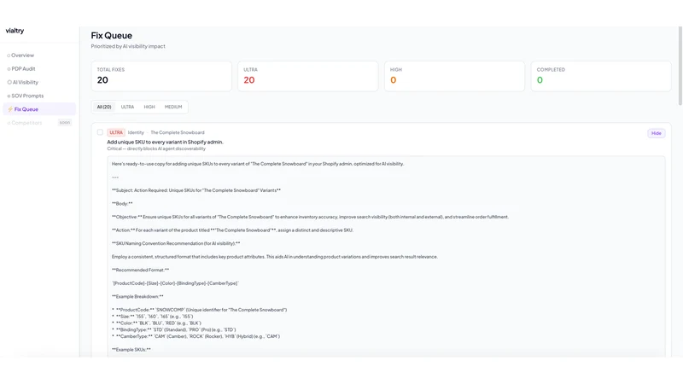Click the Fix Queue lightning icon
This screenshot has height=384, width=683.
tap(10, 109)
